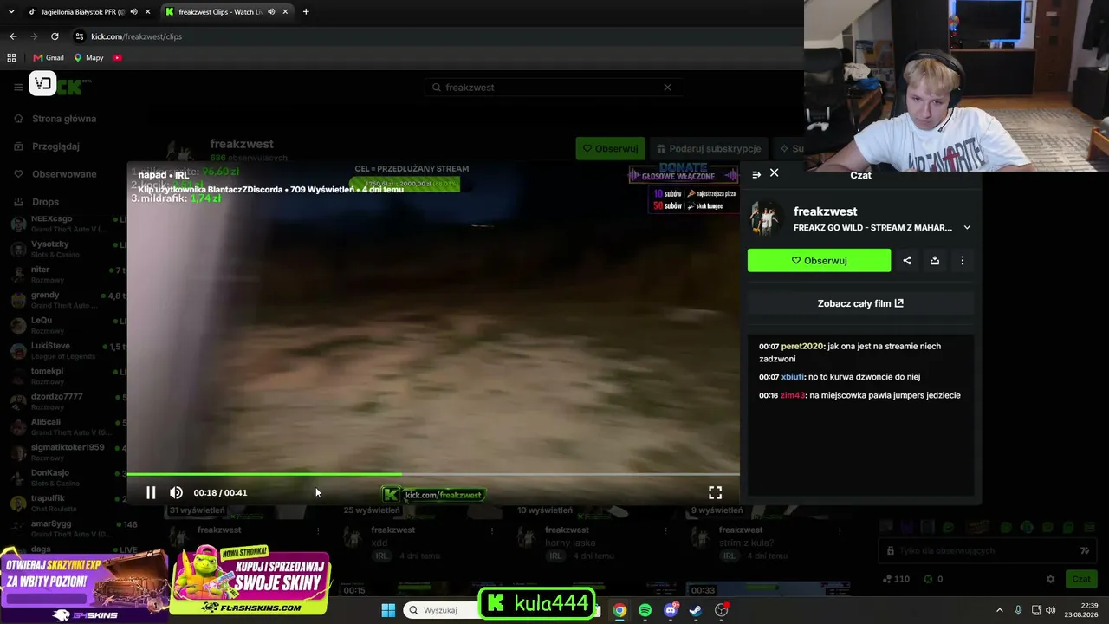Mute the clip with the volume icon

click(176, 492)
